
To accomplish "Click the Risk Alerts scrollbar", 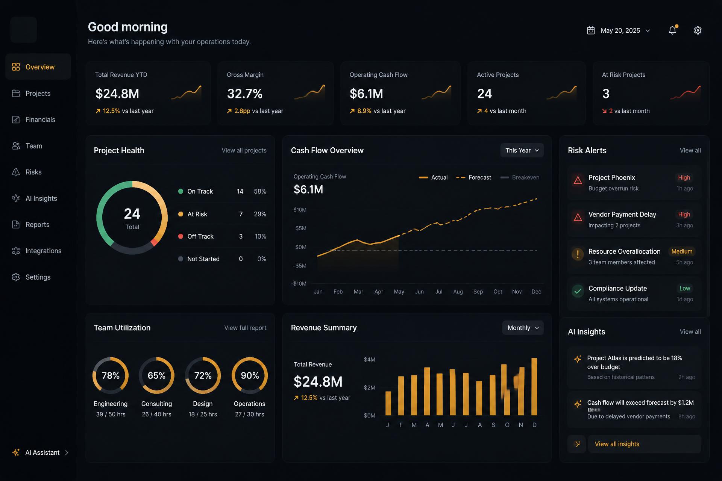I will pyautogui.click(x=708, y=239).
